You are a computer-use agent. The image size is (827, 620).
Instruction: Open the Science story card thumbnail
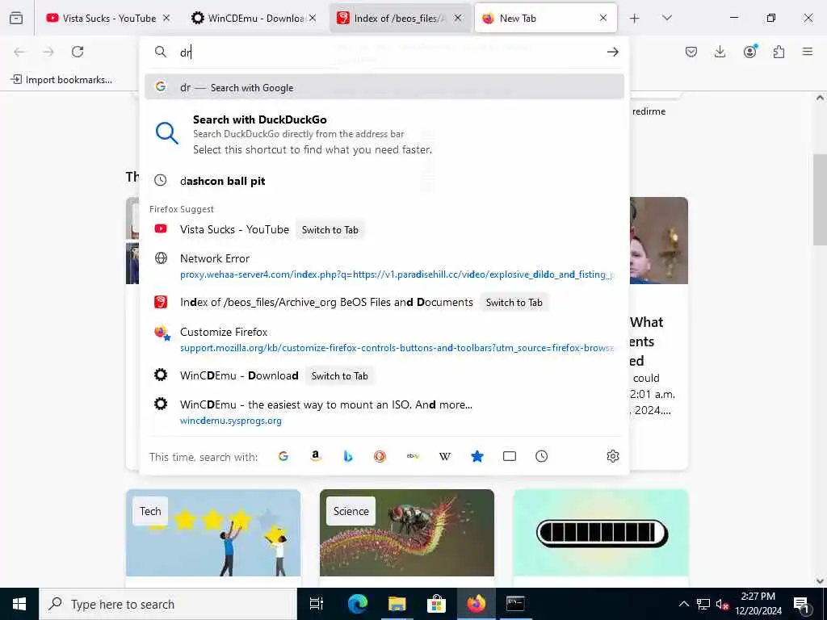pyautogui.click(x=407, y=533)
